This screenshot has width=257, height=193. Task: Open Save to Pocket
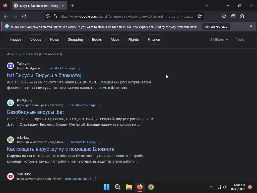point(224,16)
